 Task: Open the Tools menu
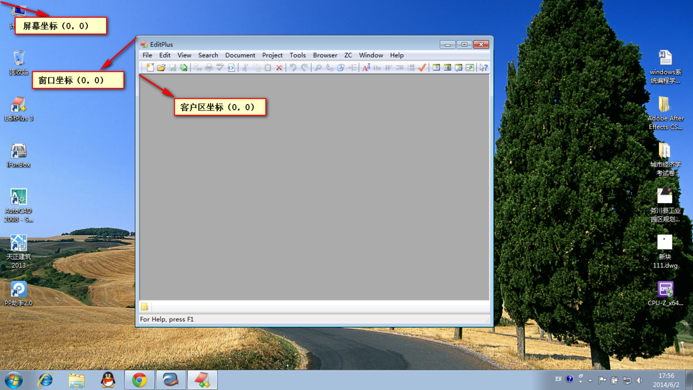click(298, 55)
